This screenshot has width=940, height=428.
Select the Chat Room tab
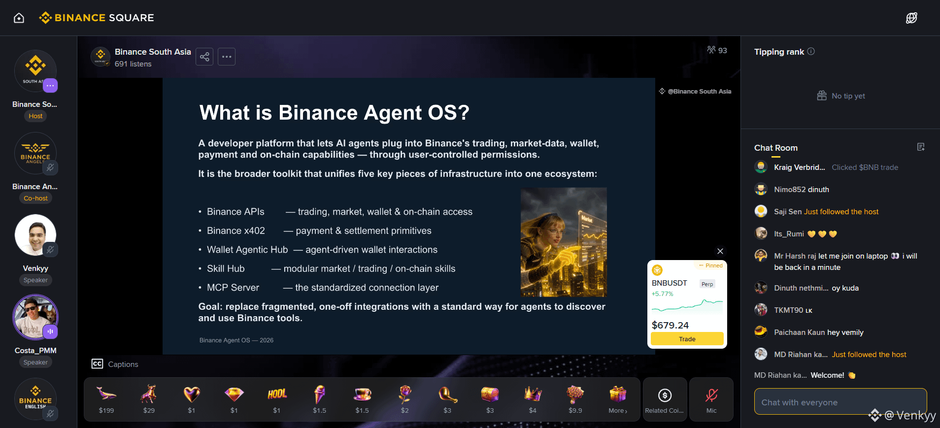point(776,148)
